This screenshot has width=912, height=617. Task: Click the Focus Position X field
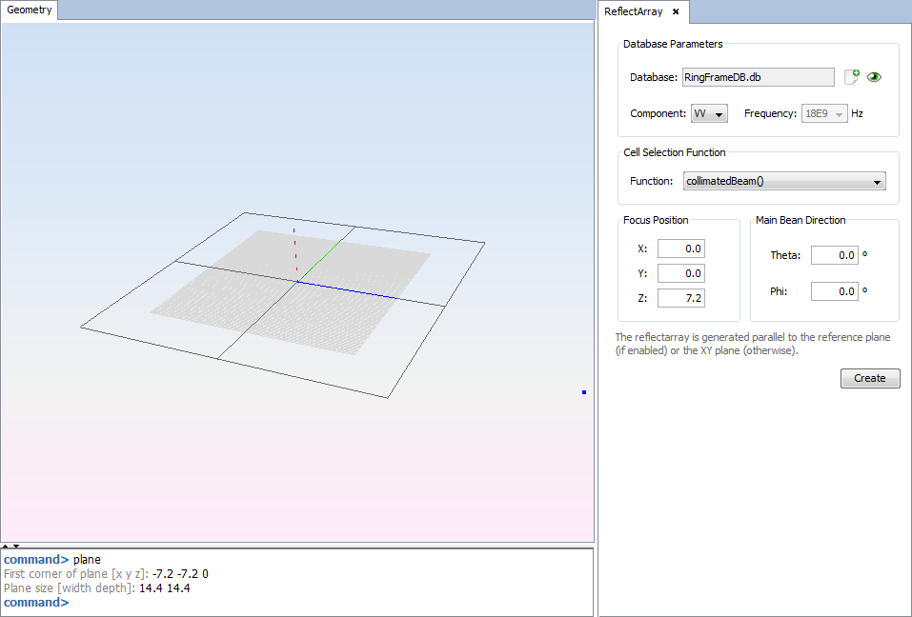point(680,249)
